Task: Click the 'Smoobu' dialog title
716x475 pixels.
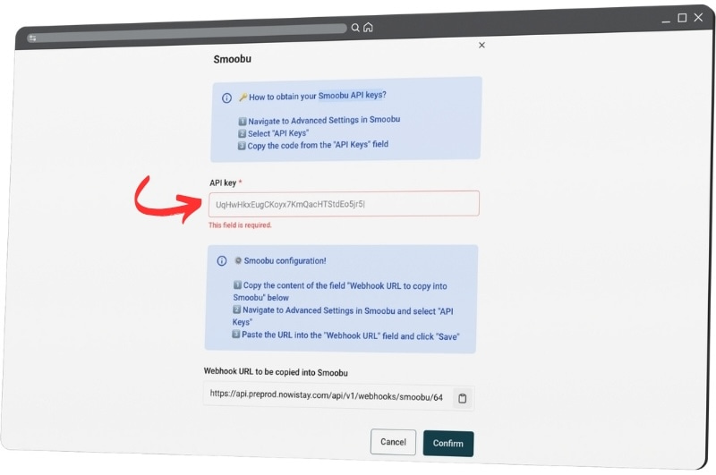Action: click(233, 59)
